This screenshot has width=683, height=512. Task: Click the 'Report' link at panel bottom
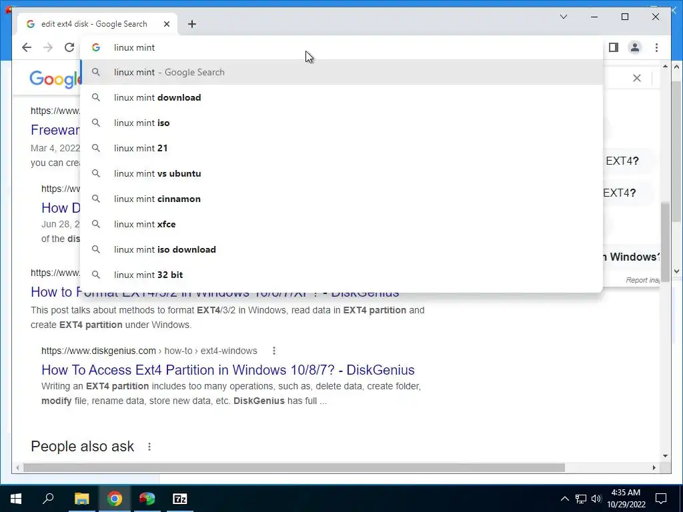643,280
